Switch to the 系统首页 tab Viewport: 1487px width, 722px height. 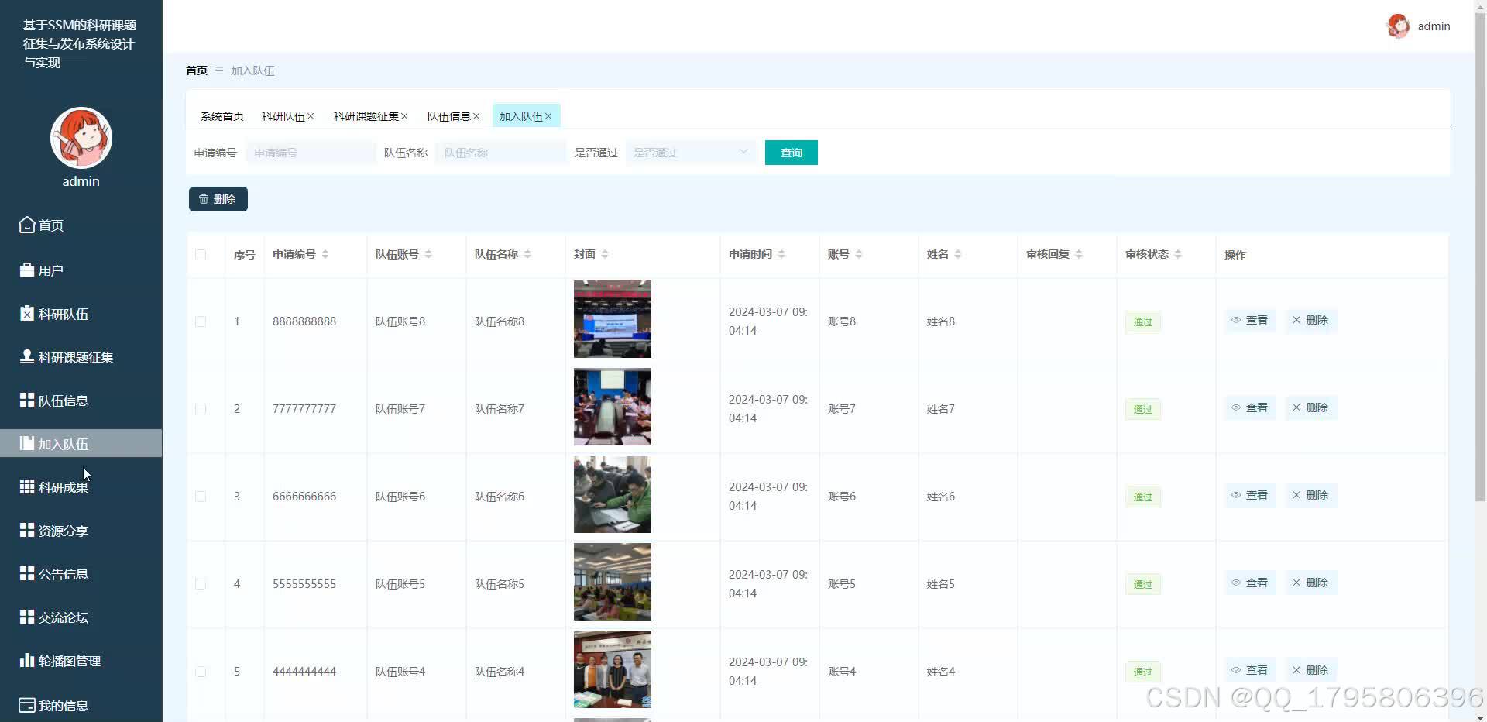(222, 116)
